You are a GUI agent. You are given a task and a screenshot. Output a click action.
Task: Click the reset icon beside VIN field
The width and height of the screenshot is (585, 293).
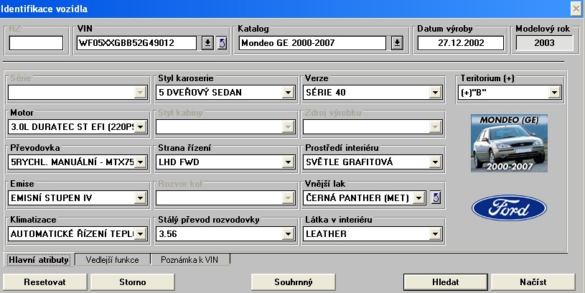point(222,43)
